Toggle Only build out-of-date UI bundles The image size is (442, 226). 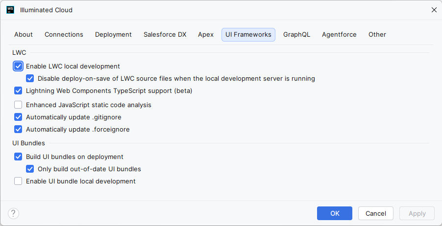coord(30,169)
